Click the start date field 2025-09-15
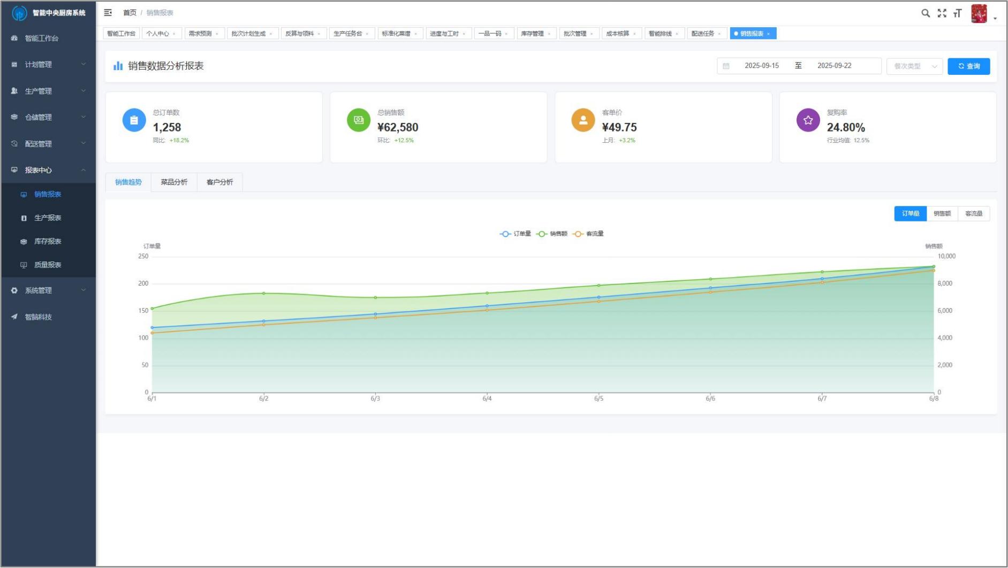The image size is (1008, 568). click(x=761, y=66)
